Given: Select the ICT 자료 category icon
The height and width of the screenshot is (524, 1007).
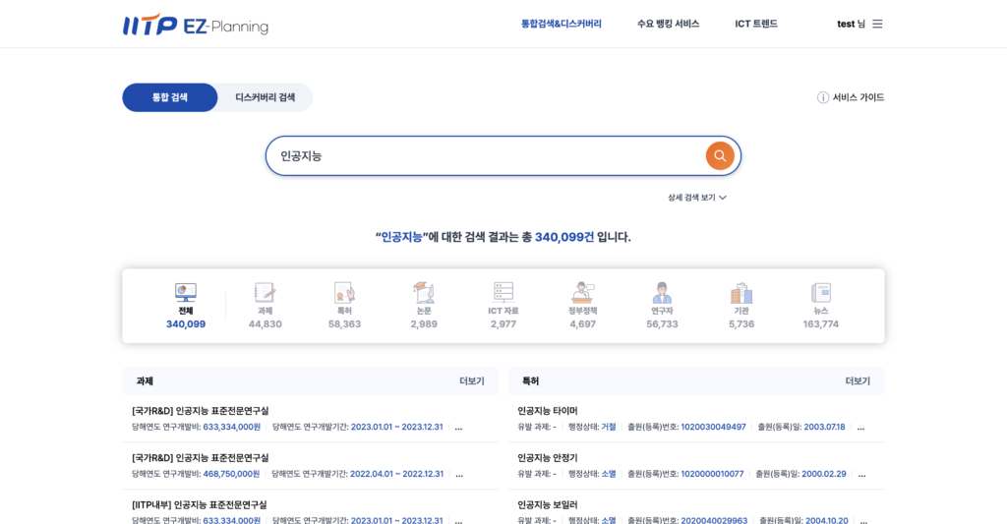Looking at the screenshot, I should pyautogui.click(x=503, y=293).
